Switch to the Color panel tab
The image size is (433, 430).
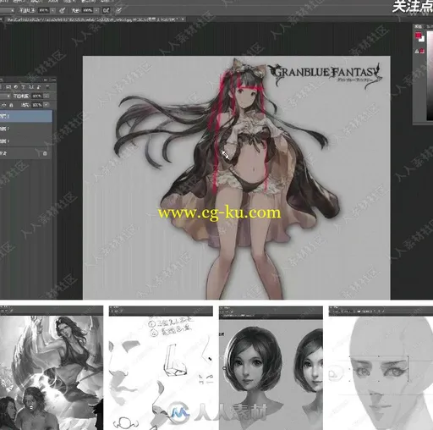point(419,26)
